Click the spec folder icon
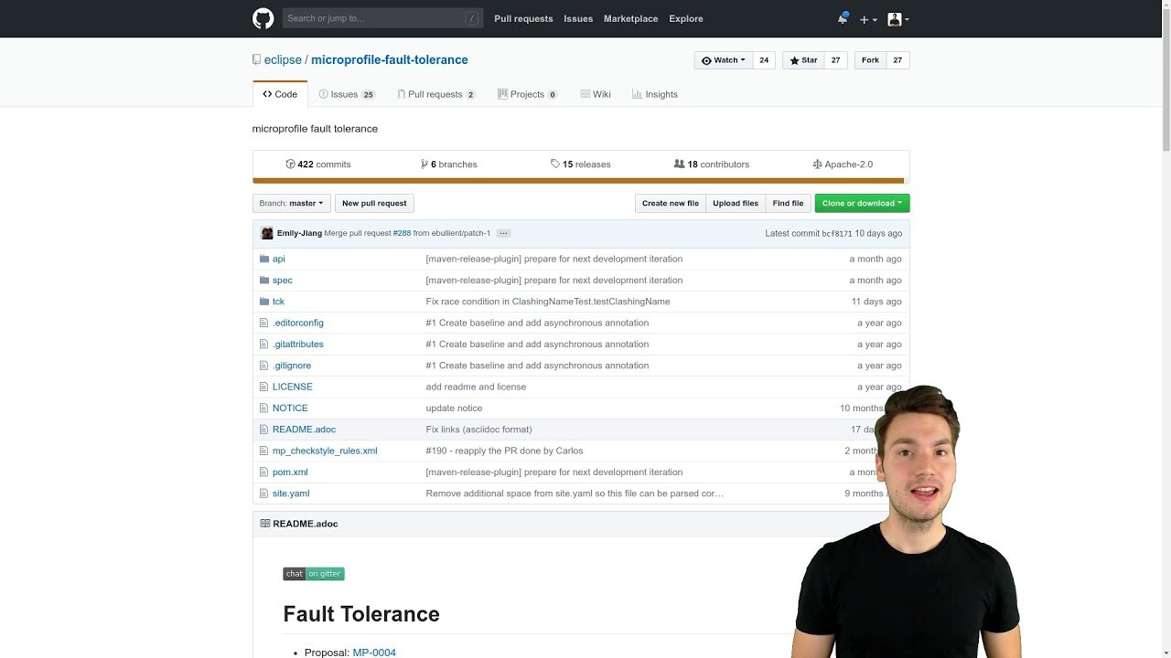The image size is (1171, 658). coord(264,280)
